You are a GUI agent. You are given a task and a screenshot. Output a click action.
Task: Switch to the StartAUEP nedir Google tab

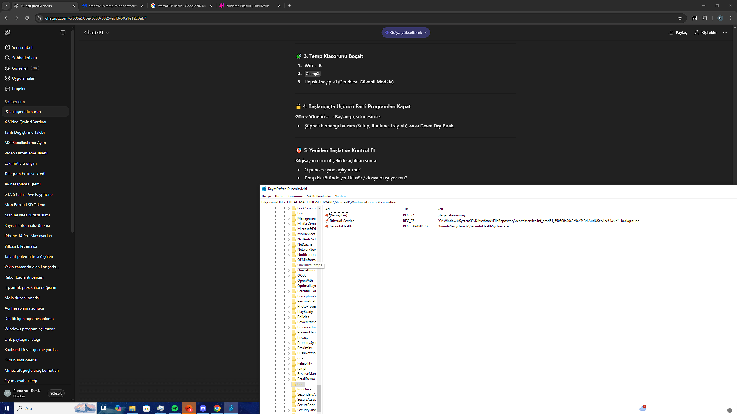[x=181, y=6]
